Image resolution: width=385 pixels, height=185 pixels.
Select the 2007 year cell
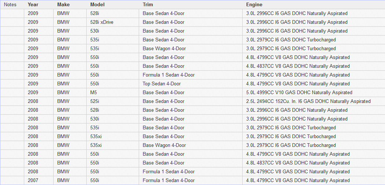[33, 180]
